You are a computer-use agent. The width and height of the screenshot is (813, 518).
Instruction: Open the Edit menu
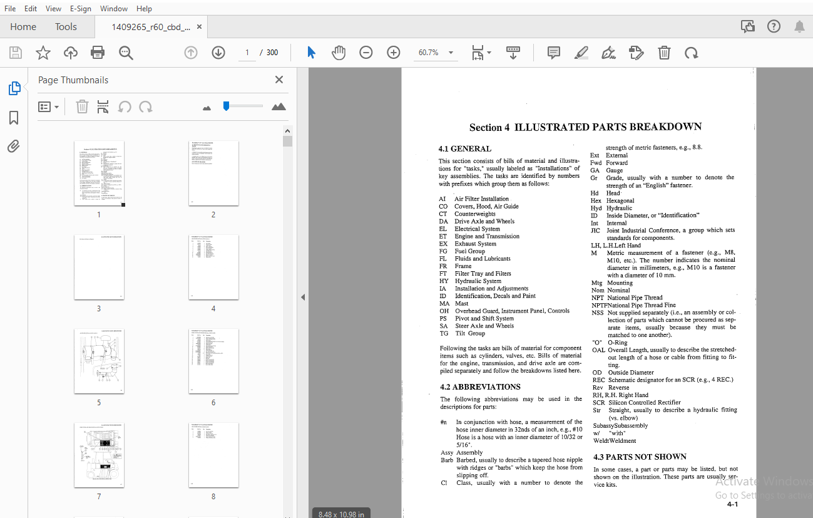point(31,9)
